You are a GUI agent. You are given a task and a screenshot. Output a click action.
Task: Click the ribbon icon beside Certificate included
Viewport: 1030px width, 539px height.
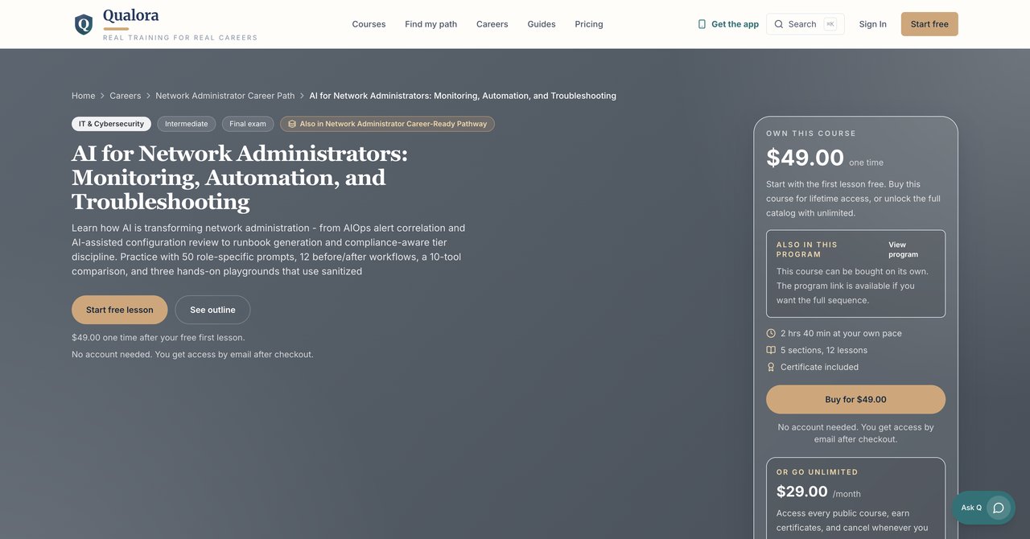pyautogui.click(x=771, y=367)
